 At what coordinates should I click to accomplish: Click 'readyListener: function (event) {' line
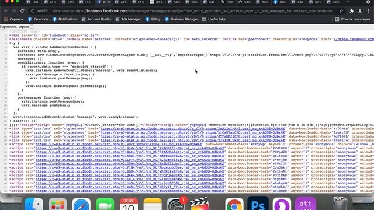51,62
